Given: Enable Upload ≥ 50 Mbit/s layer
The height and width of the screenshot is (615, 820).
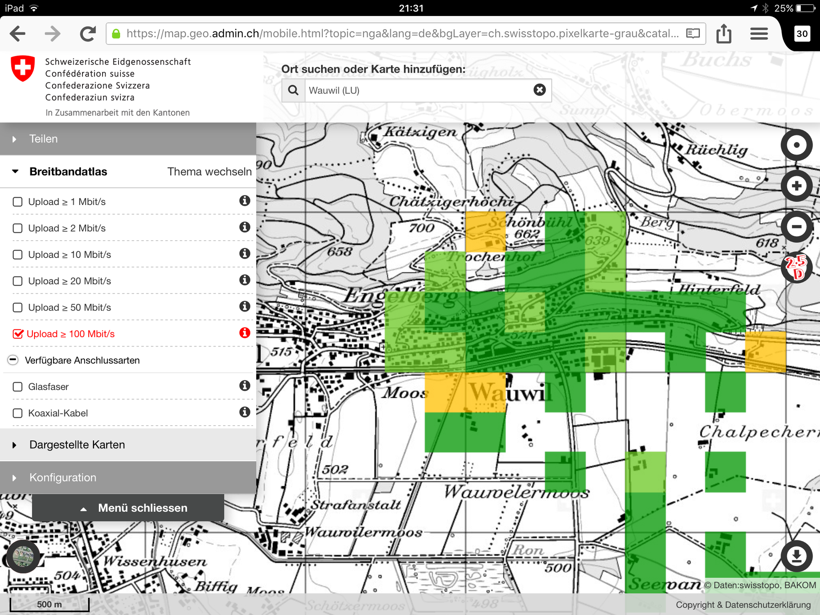Looking at the screenshot, I should click(18, 307).
